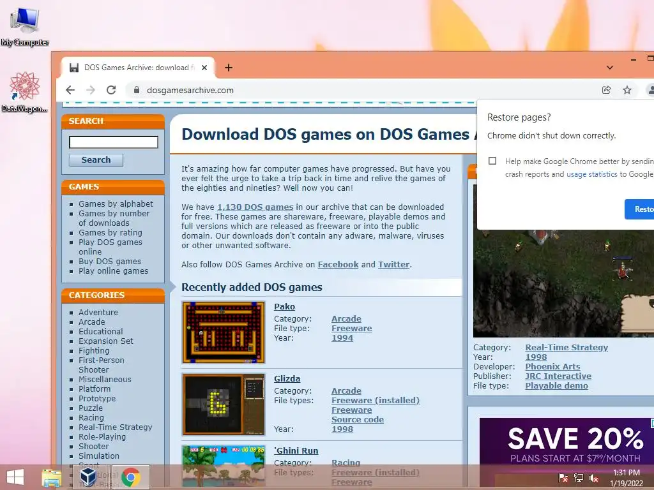Focus the site search text box
The image size is (654, 490).
(114, 142)
